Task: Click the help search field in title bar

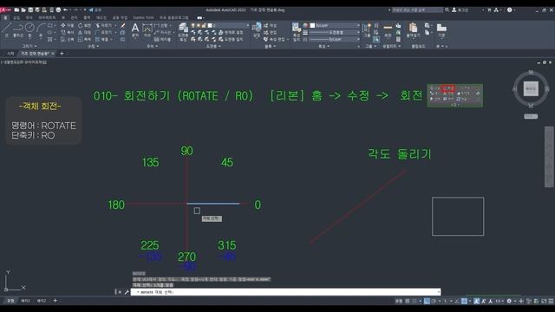Action: [x=418, y=10]
